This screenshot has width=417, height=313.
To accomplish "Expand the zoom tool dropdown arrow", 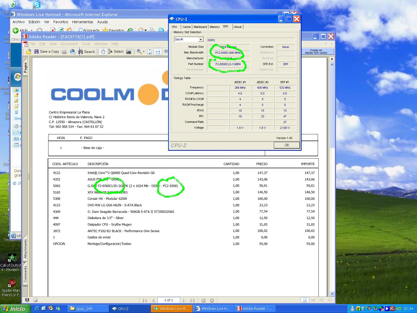I will 144,52.
